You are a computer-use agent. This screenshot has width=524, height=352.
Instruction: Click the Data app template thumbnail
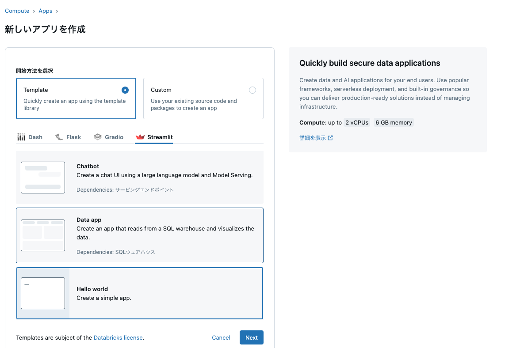[x=43, y=235]
